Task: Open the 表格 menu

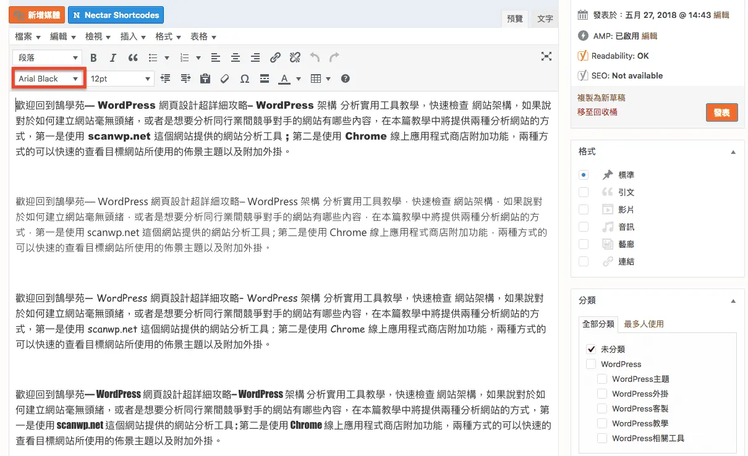Action: 203,36
